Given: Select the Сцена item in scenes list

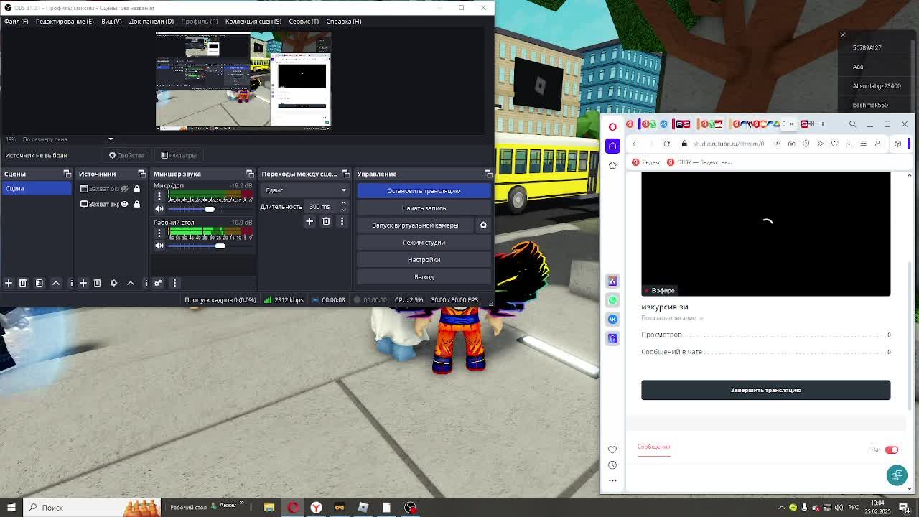Looking at the screenshot, I should 36,189.
